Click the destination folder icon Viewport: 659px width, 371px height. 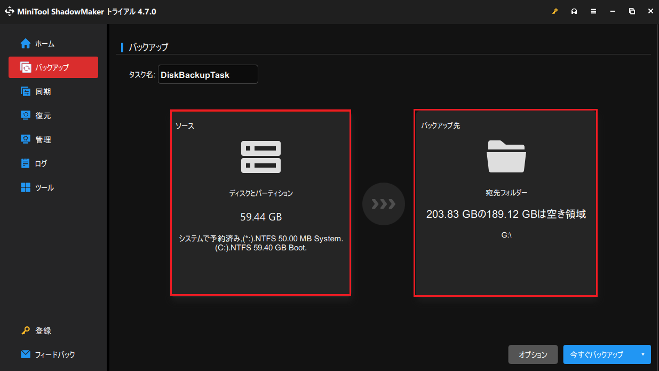pyautogui.click(x=506, y=156)
